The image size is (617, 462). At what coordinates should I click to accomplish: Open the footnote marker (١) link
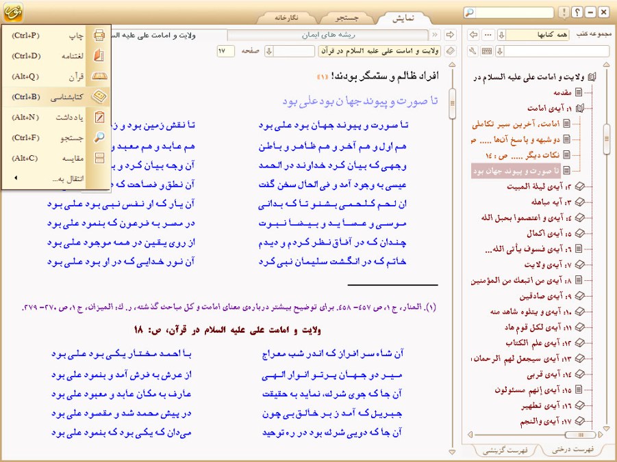(x=323, y=77)
